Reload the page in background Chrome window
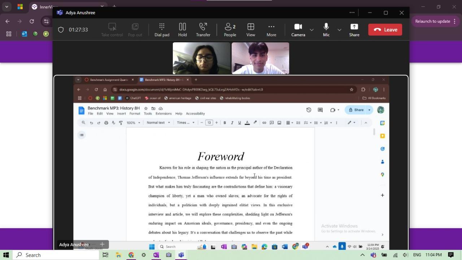This screenshot has width=462, height=260. coord(32,21)
